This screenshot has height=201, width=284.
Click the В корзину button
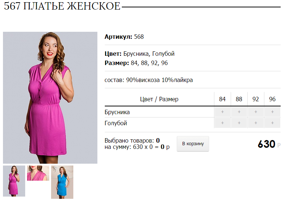pyautogui.click(x=193, y=144)
